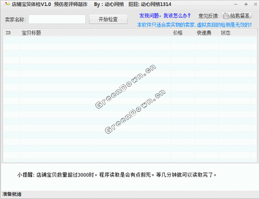The height and width of the screenshot is (199, 260).
Task: Sort list by the ID column header
Action: [x=8, y=33]
